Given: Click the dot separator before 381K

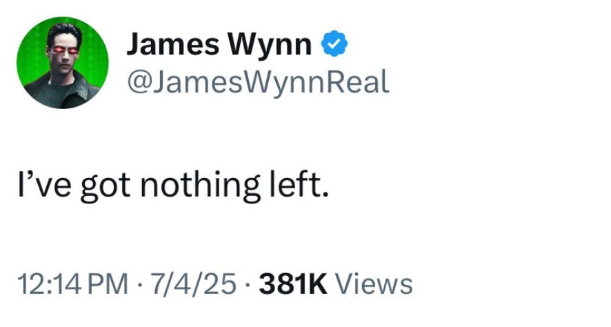Looking at the screenshot, I should coord(248,284).
